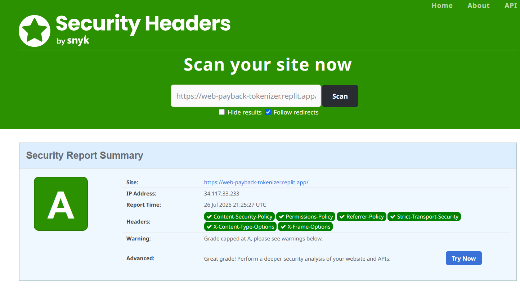The width and height of the screenshot is (520, 288).
Task: Click the 'Warning:' row label
Action: tap(139, 239)
